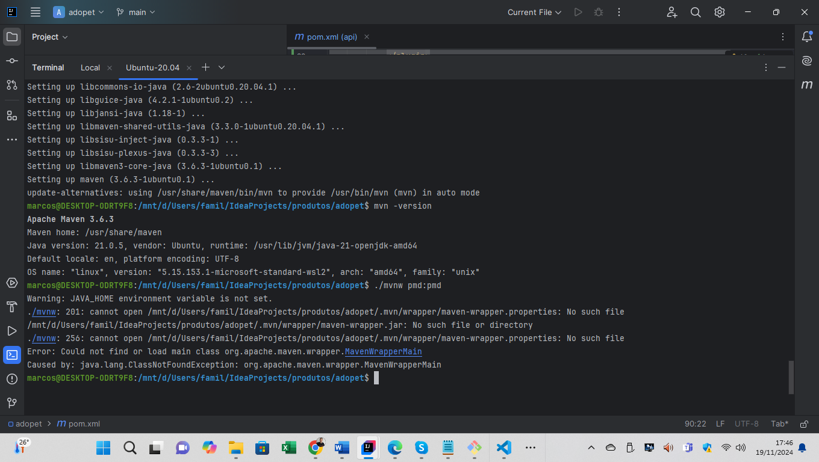This screenshot has width=819, height=462.
Task: Open the Git tool window at sidebar bottom
Action: [11, 402]
